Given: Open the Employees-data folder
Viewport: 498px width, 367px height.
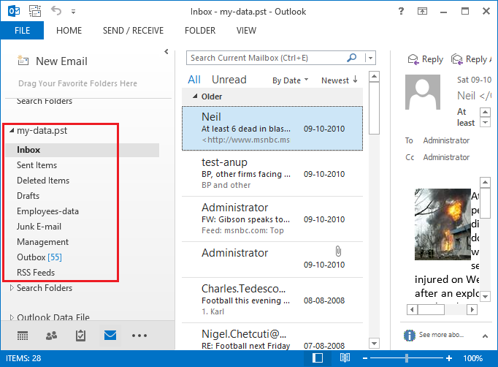Looking at the screenshot, I should 47,211.
